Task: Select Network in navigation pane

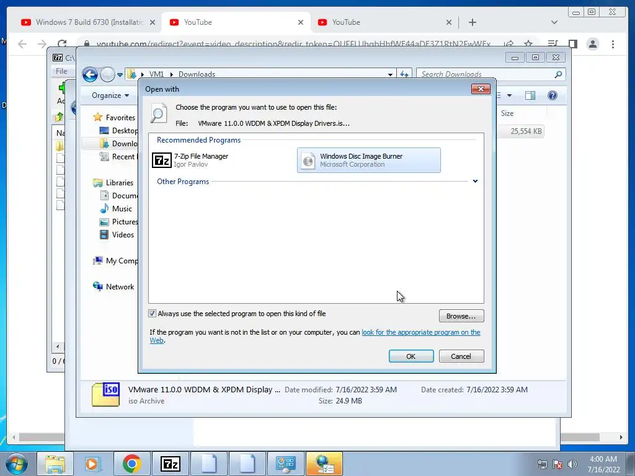Action: [120, 286]
